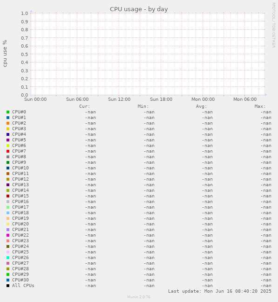This screenshot has width=278, height=302.
Task: Select the magenta CPU#22 color swatch
Action: click(8, 235)
